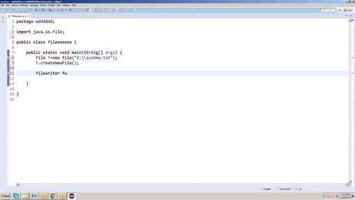Click in the Quick Access field
Image resolution: width=355 pixels, height=200 pixels.
tap(327, 10)
